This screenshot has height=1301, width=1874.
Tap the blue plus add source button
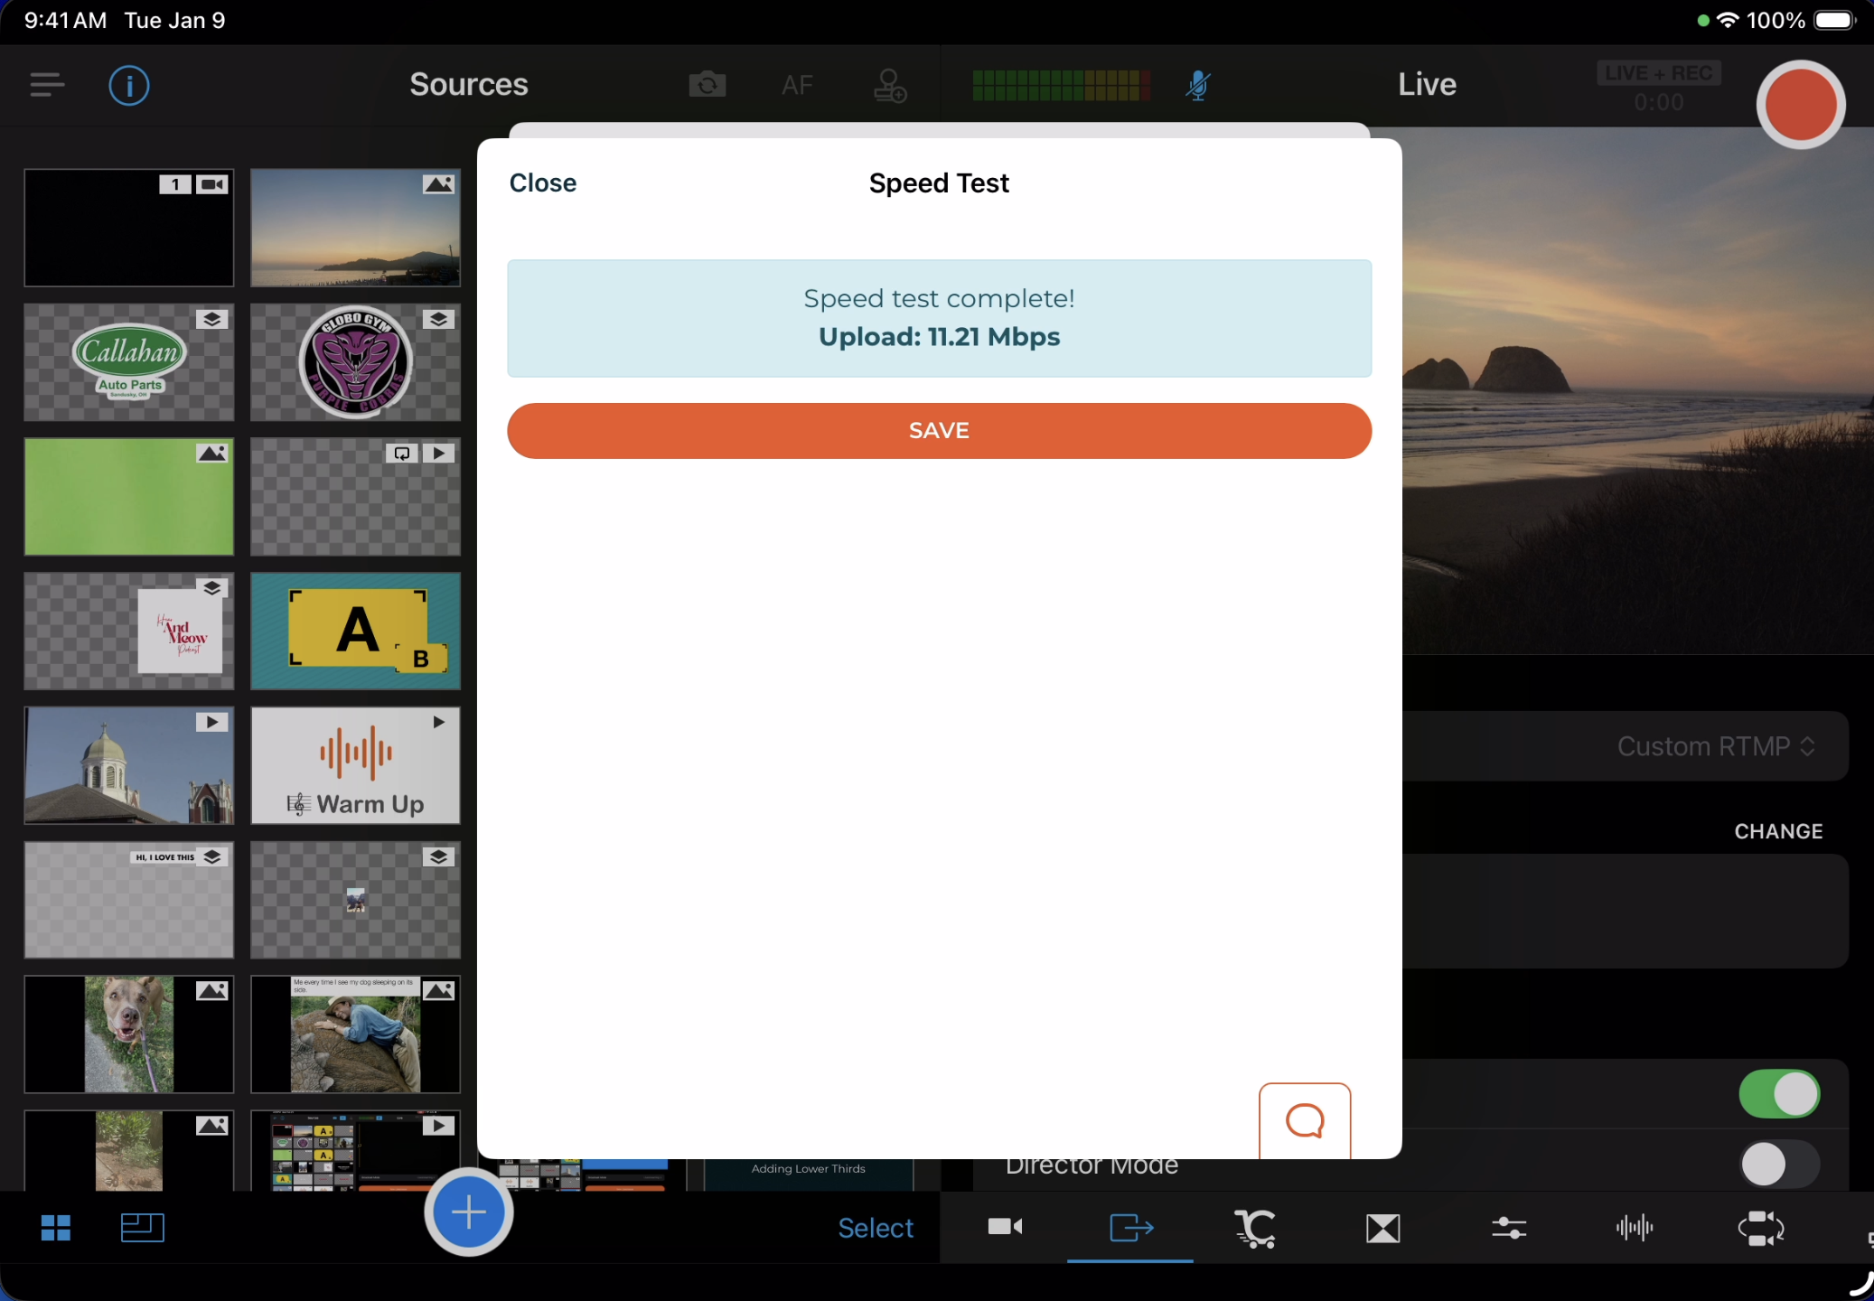coord(469,1212)
